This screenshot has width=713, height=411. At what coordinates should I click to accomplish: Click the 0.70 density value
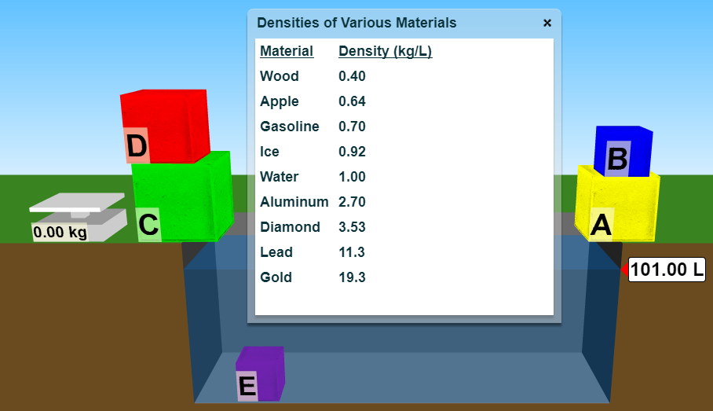tap(352, 126)
